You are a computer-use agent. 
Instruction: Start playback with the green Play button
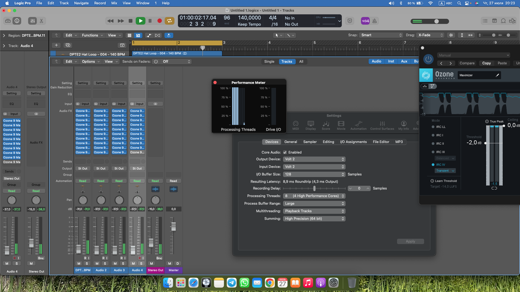[x=140, y=21]
